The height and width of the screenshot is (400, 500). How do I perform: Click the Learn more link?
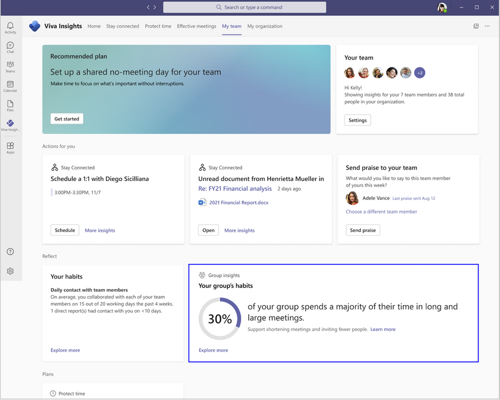(x=383, y=329)
